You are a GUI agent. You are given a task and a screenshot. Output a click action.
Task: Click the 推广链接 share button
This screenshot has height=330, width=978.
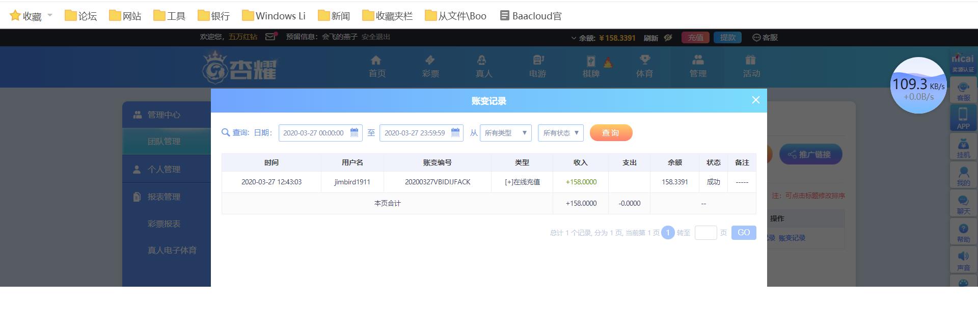(x=810, y=154)
